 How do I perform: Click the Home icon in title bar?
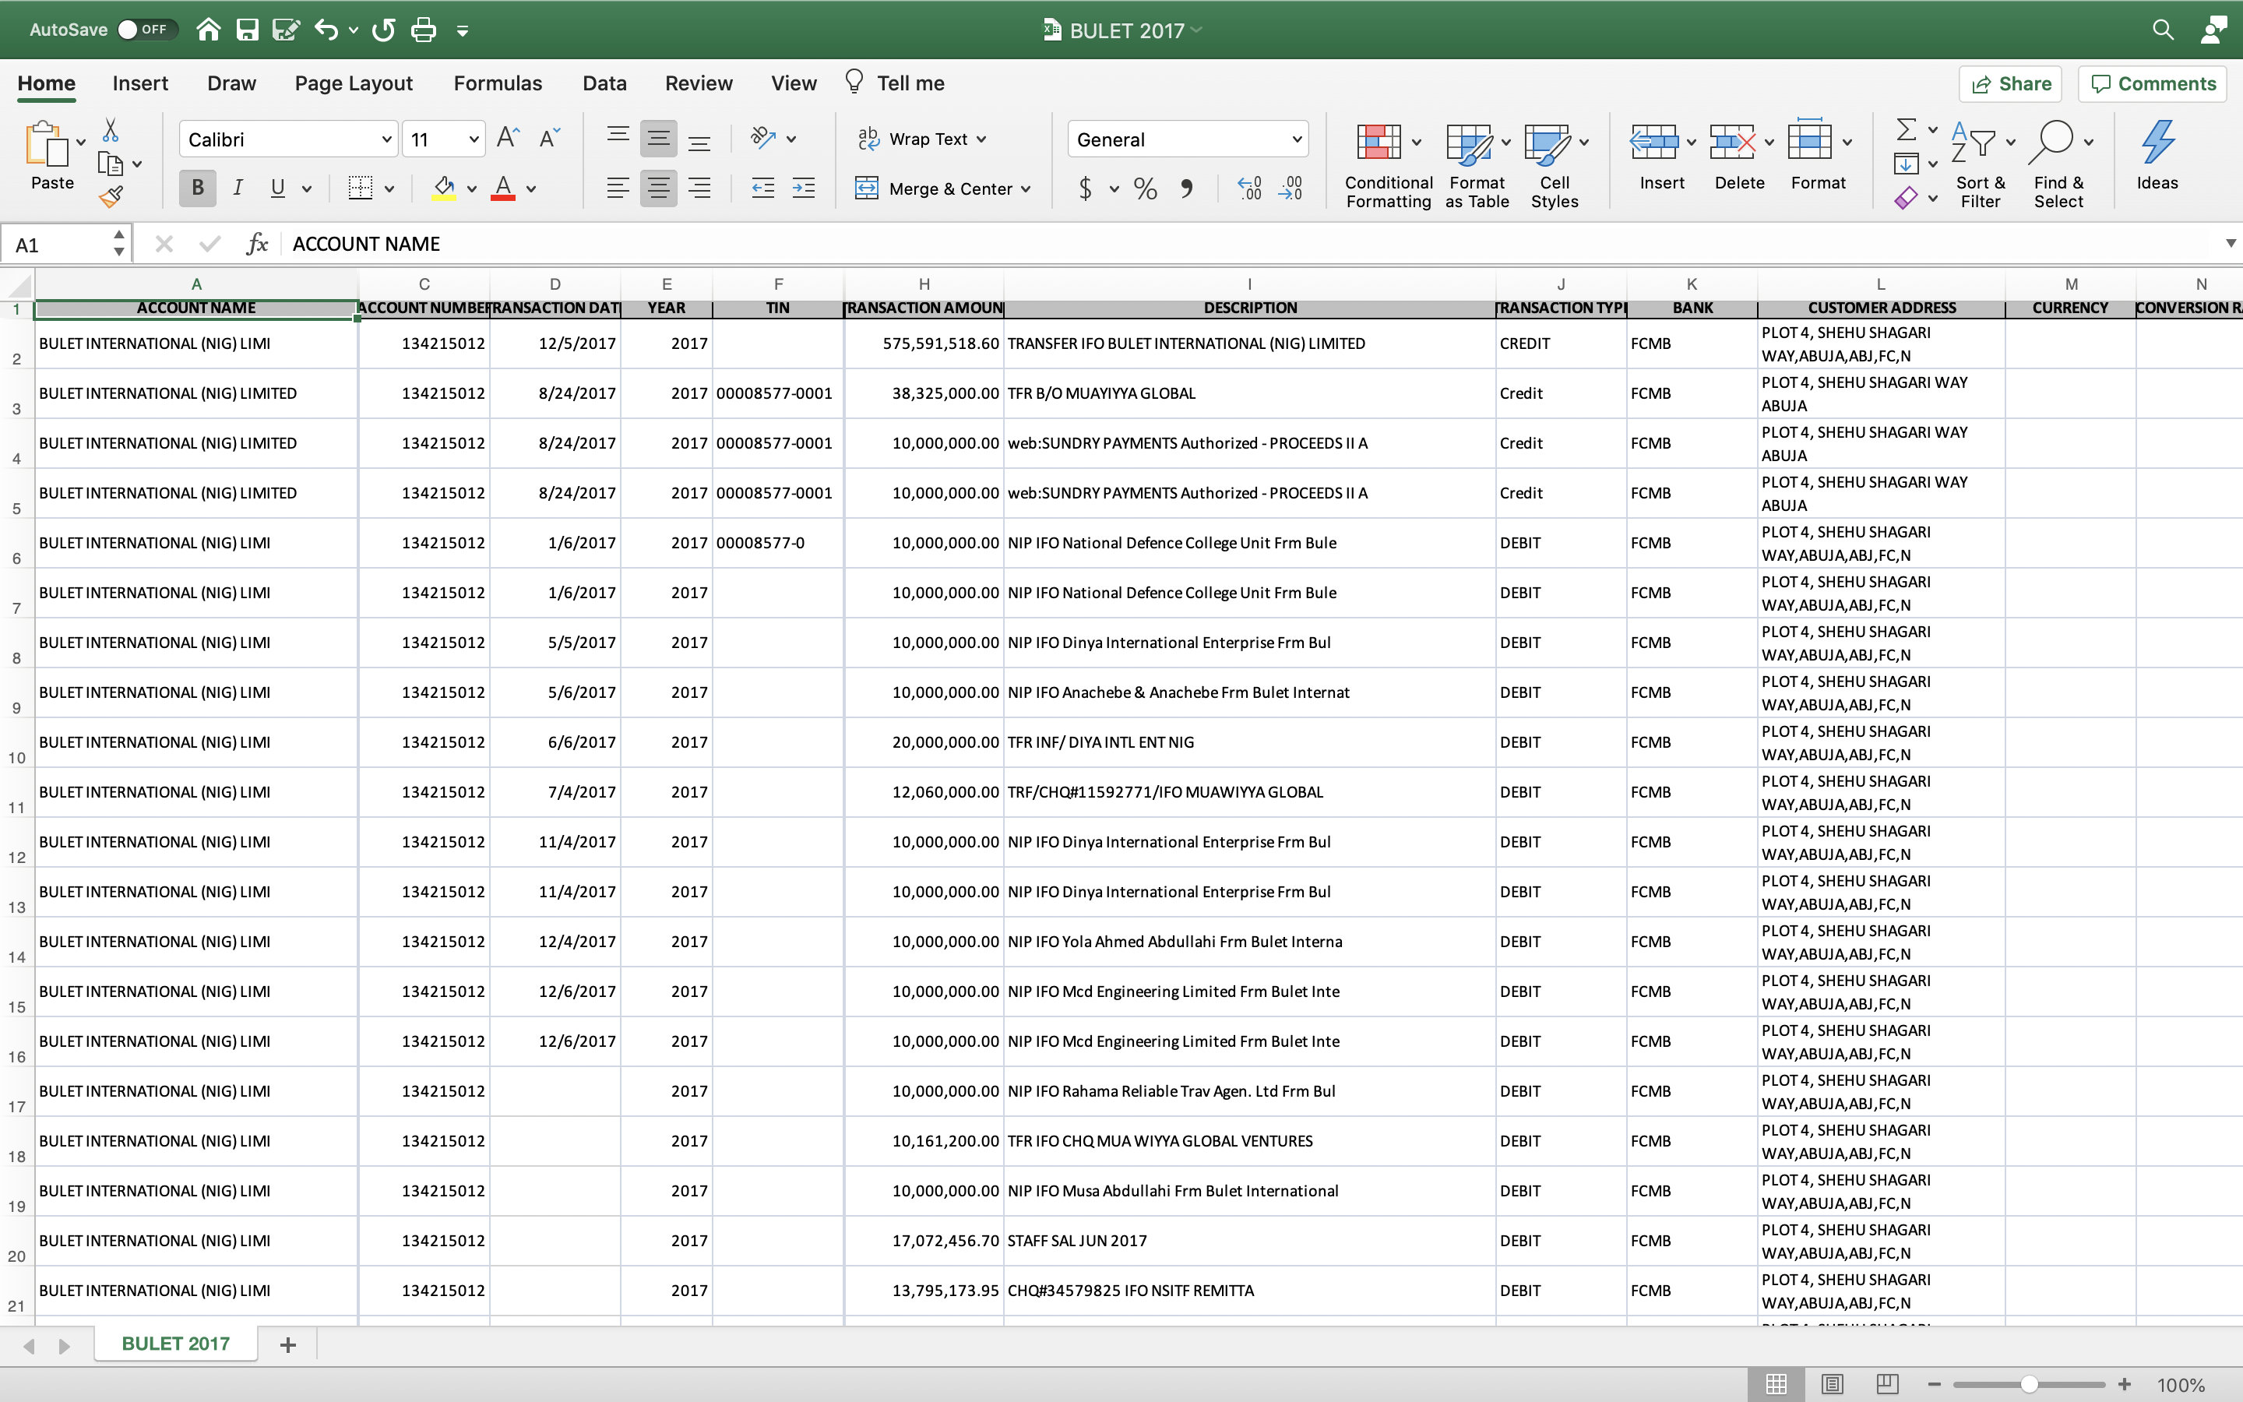(x=209, y=30)
